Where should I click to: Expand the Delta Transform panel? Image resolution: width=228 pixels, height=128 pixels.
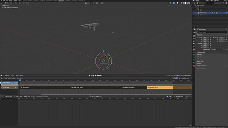[201, 52]
